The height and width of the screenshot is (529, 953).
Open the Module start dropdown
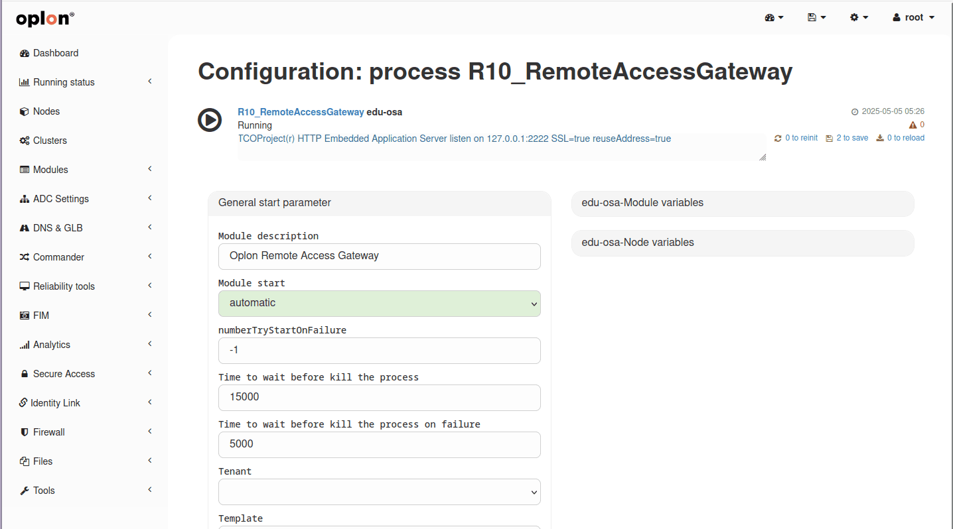380,303
